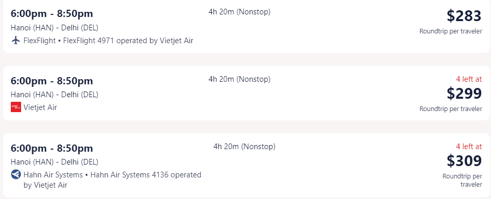The width and height of the screenshot is (493, 199).
Task: Click the 4h 20m Nonstop label on Hahn flight
Action: [x=244, y=146]
